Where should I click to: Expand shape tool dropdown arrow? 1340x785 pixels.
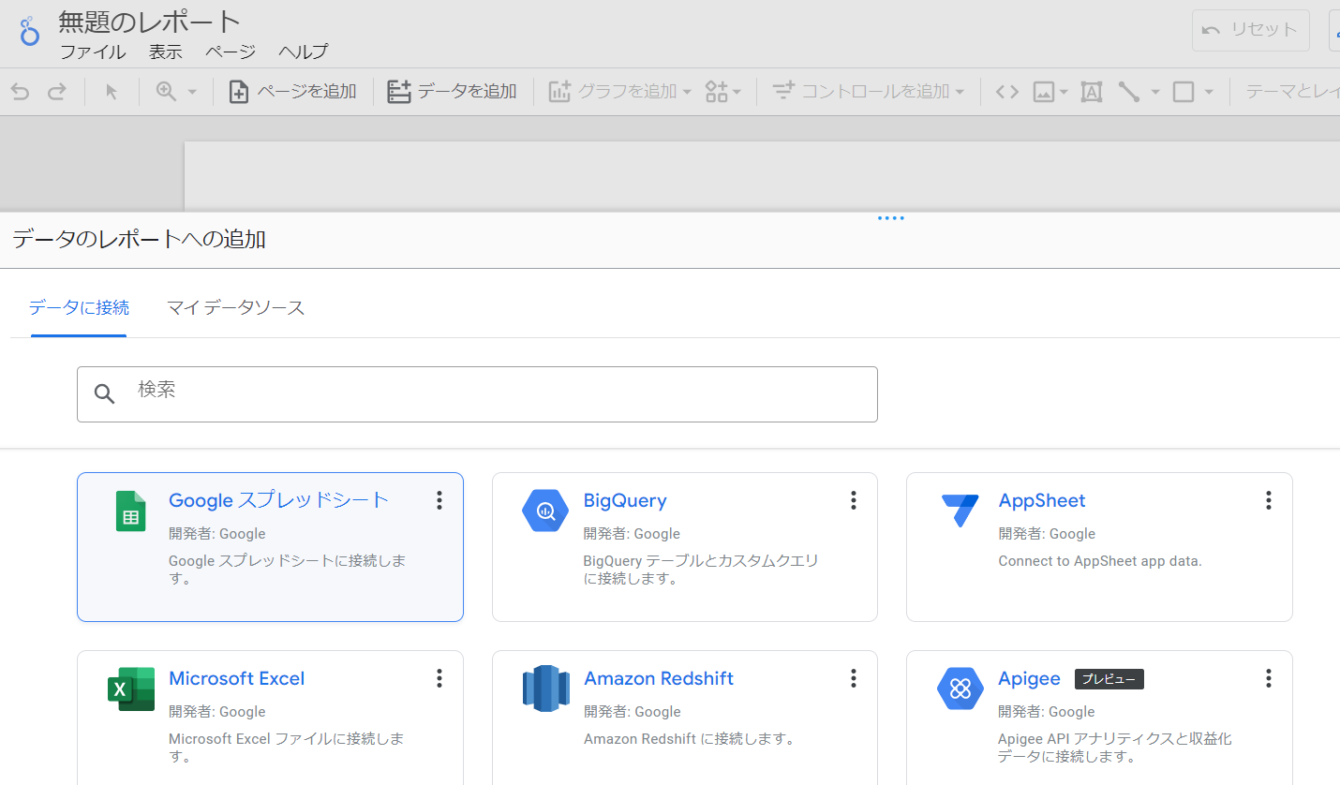point(1209,92)
